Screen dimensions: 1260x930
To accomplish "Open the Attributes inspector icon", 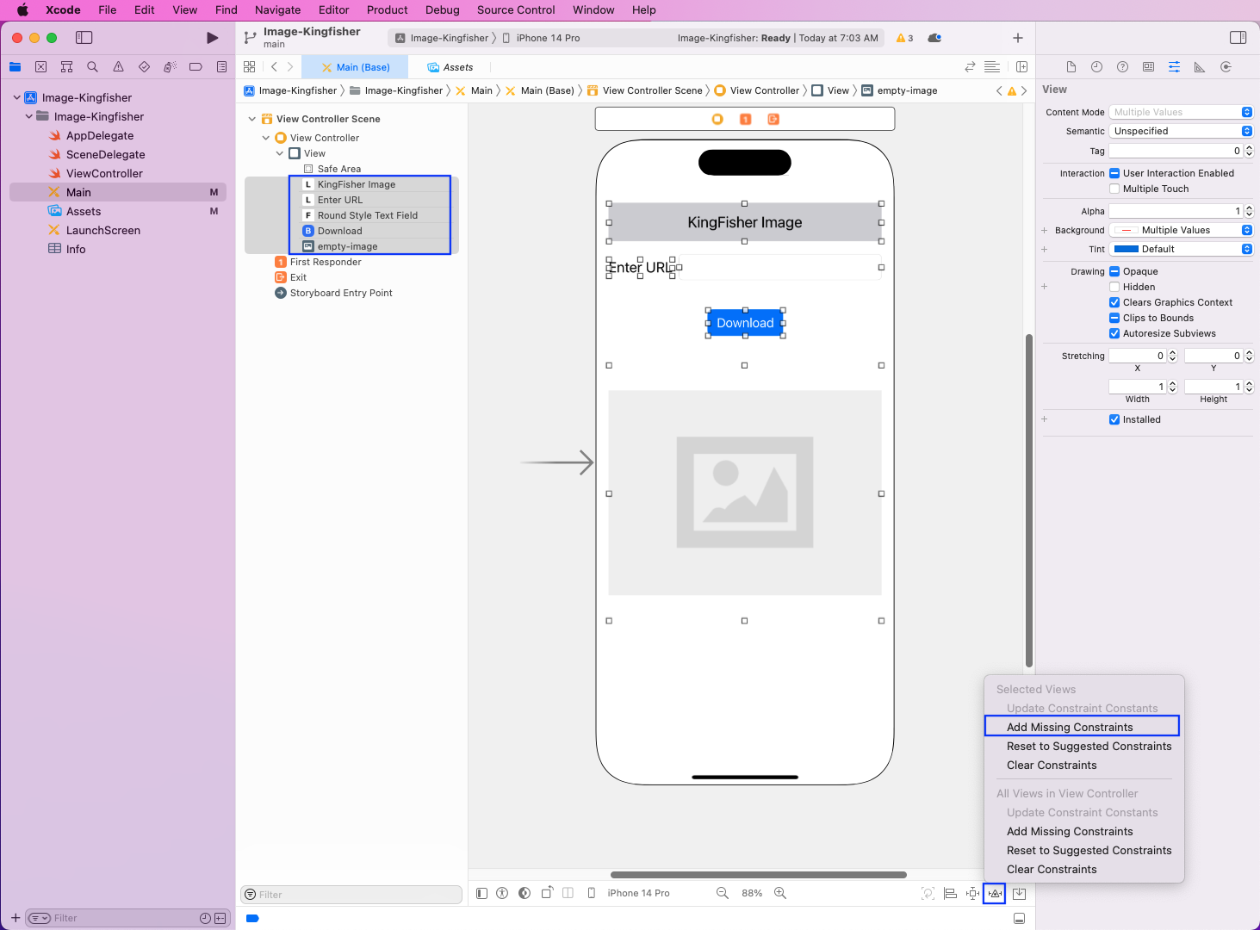I will coord(1174,67).
